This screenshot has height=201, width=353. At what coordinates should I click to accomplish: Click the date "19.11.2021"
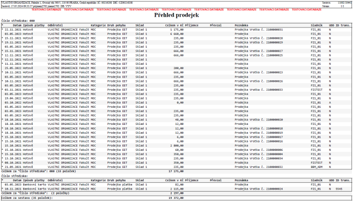(13, 42)
